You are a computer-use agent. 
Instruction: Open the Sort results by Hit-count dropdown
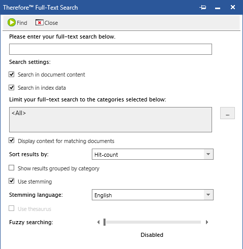(153, 154)
